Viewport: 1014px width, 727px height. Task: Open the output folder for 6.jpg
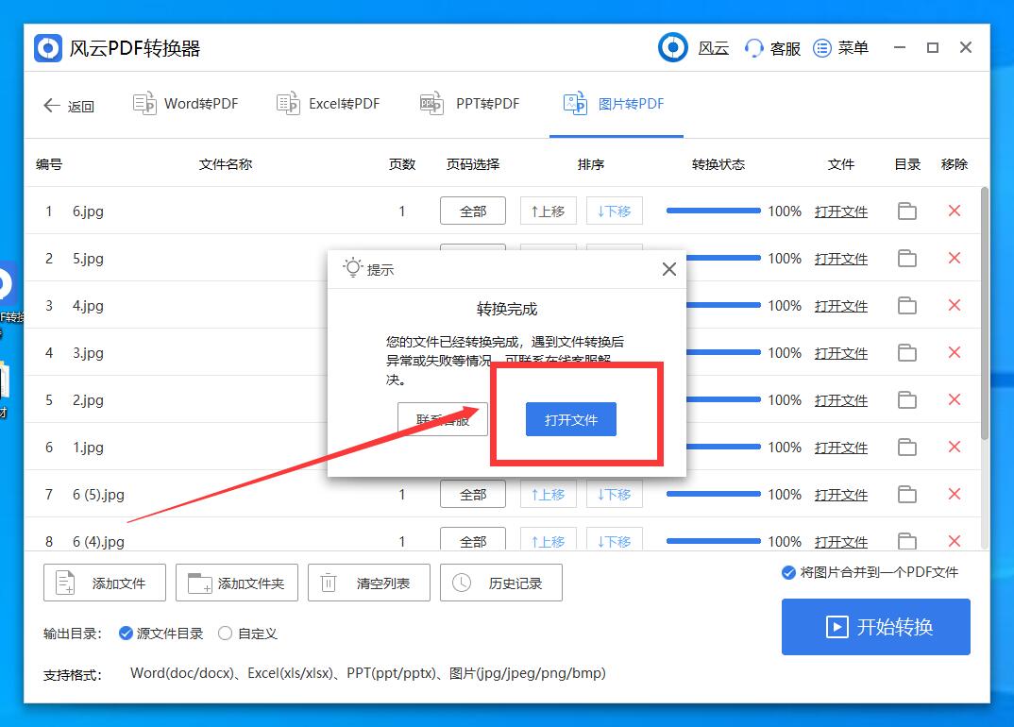[906, 211]
